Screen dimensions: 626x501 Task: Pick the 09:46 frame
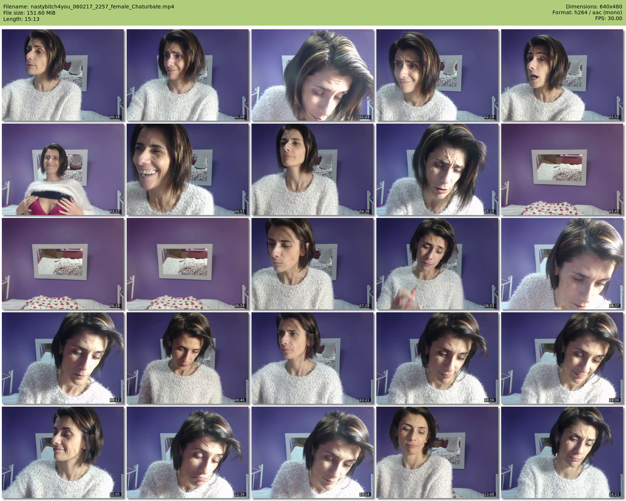pos(187,358)
